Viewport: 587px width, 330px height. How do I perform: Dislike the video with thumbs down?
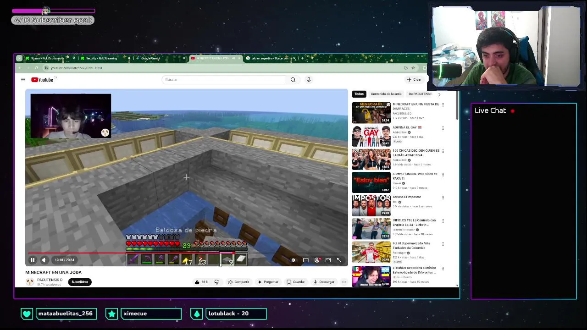[217, 282]
